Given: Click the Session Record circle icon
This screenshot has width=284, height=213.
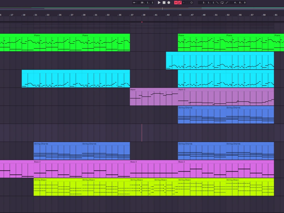Looking at the screenshot, I should (x=192, y=3).
